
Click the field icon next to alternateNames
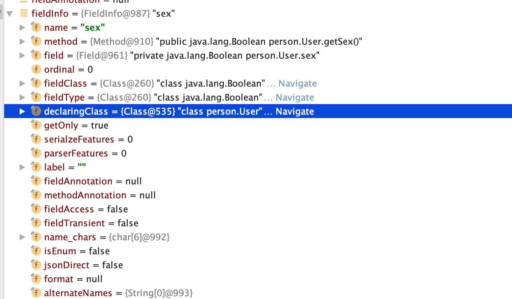36,293
